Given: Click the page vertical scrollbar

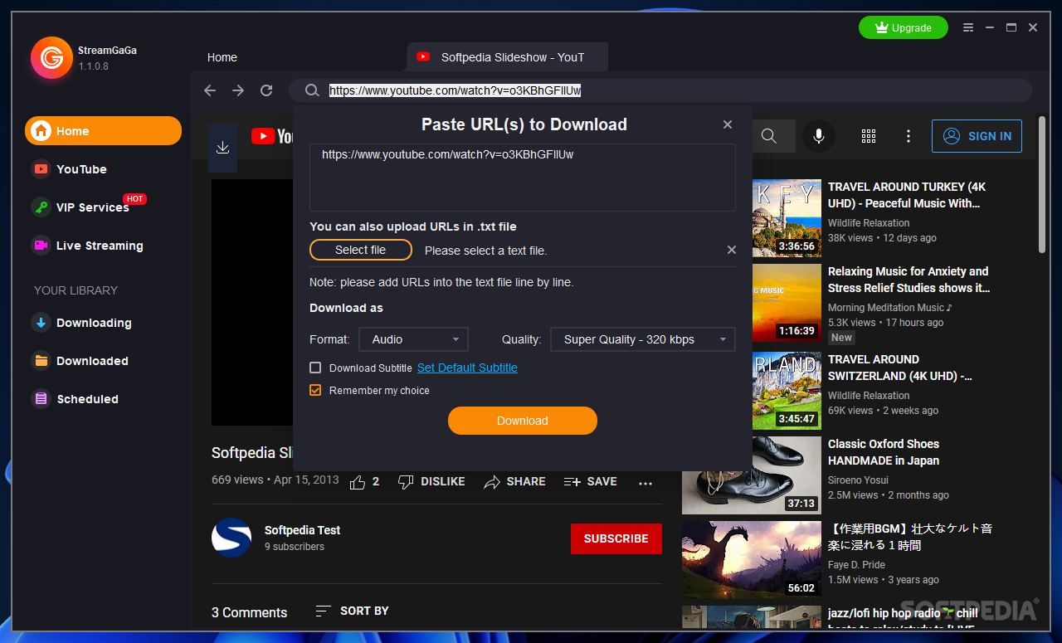Looking at the screenshot, I should click(x=1042, y=185).
